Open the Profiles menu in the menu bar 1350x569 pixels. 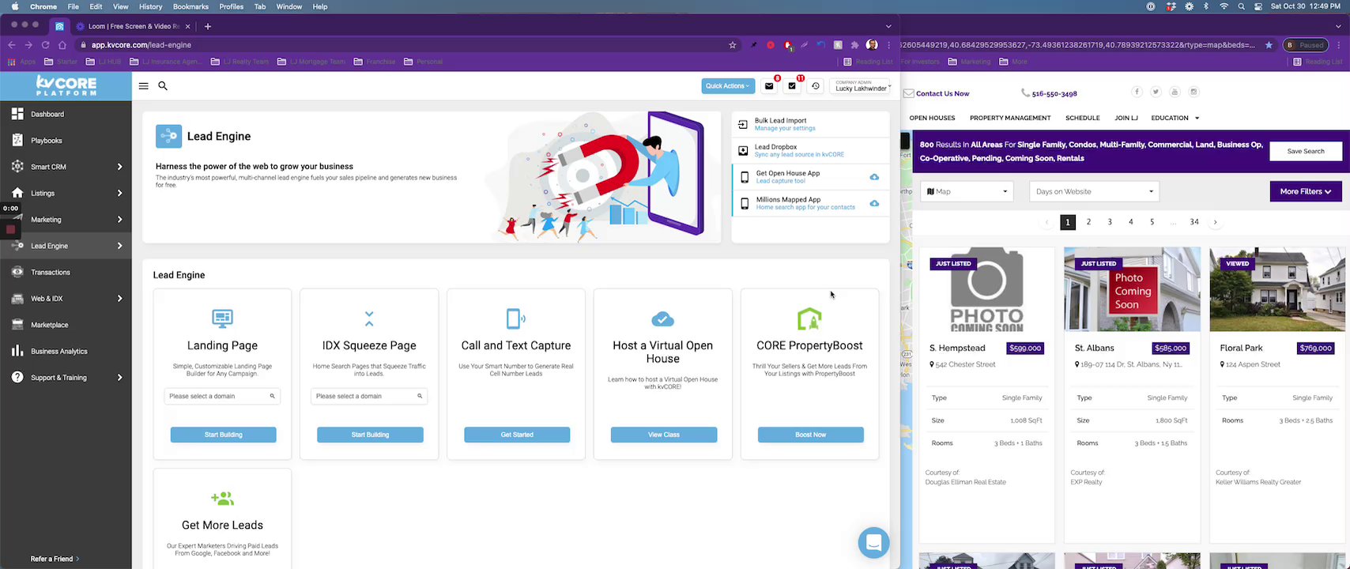click(231, 6)
